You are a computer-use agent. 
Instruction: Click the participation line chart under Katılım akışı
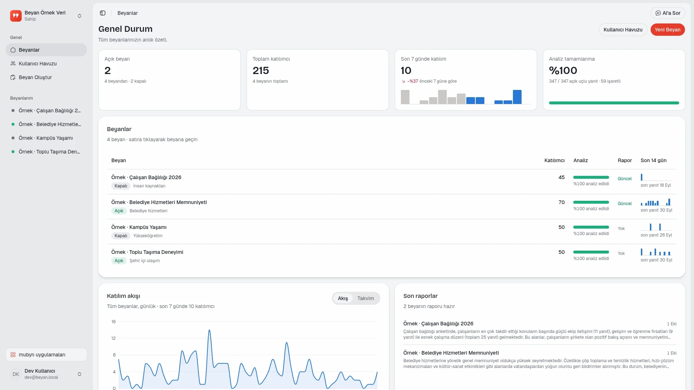(247, 355)
